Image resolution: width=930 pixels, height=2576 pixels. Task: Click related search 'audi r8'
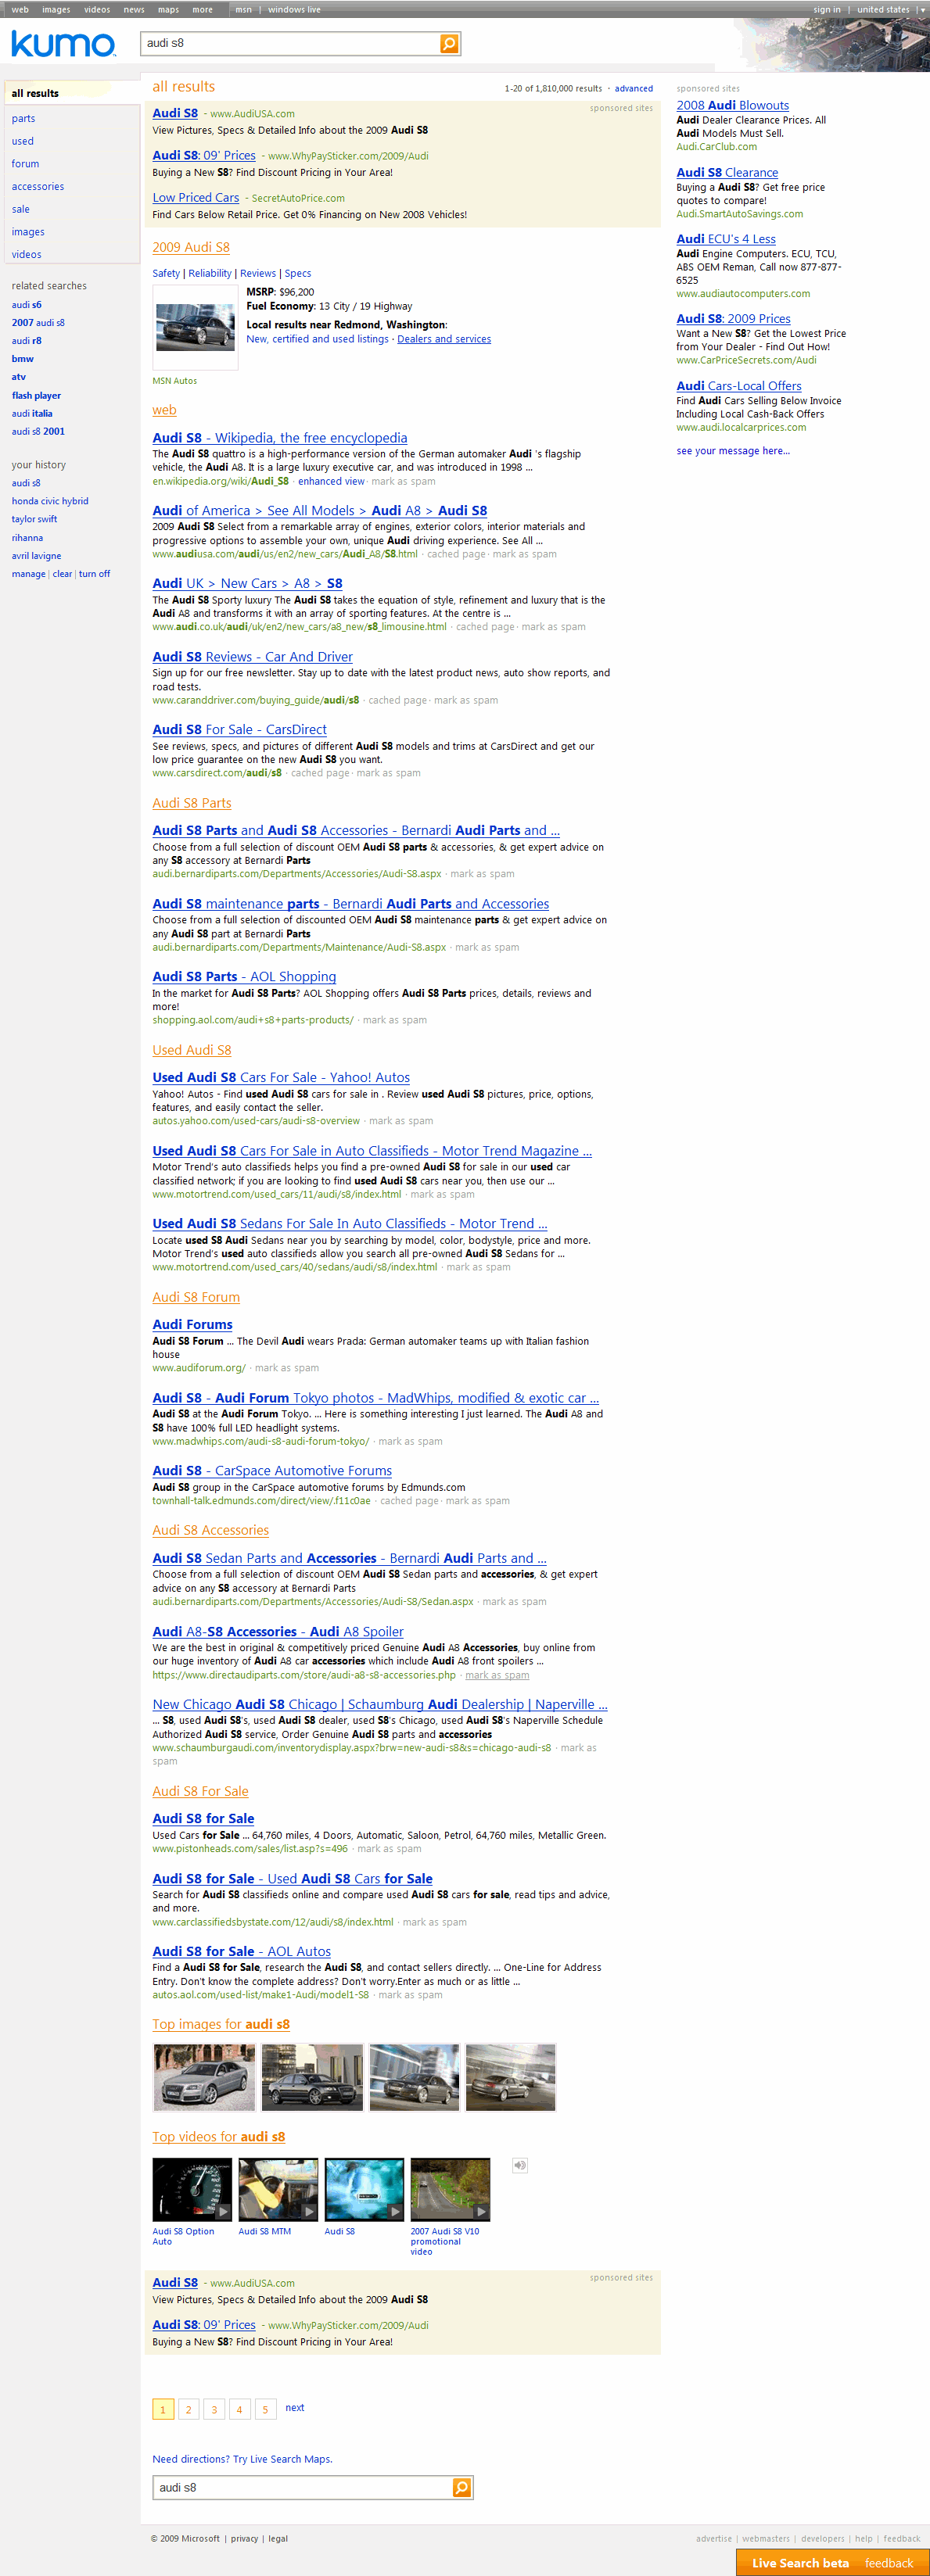27,341
